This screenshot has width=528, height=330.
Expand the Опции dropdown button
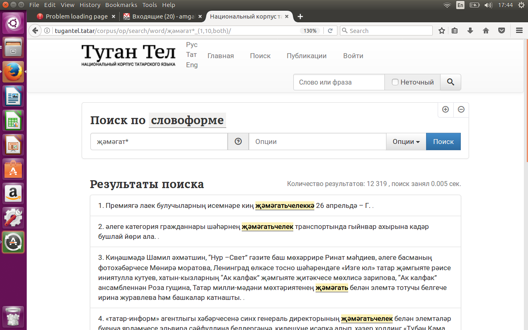406,141
